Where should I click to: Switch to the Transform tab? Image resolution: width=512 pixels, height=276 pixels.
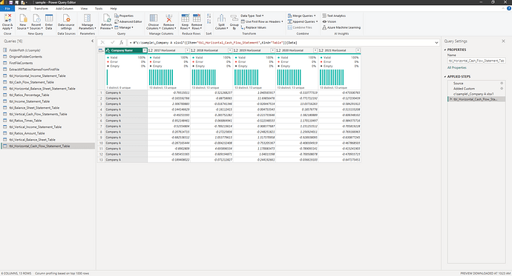tap(41, 8)
